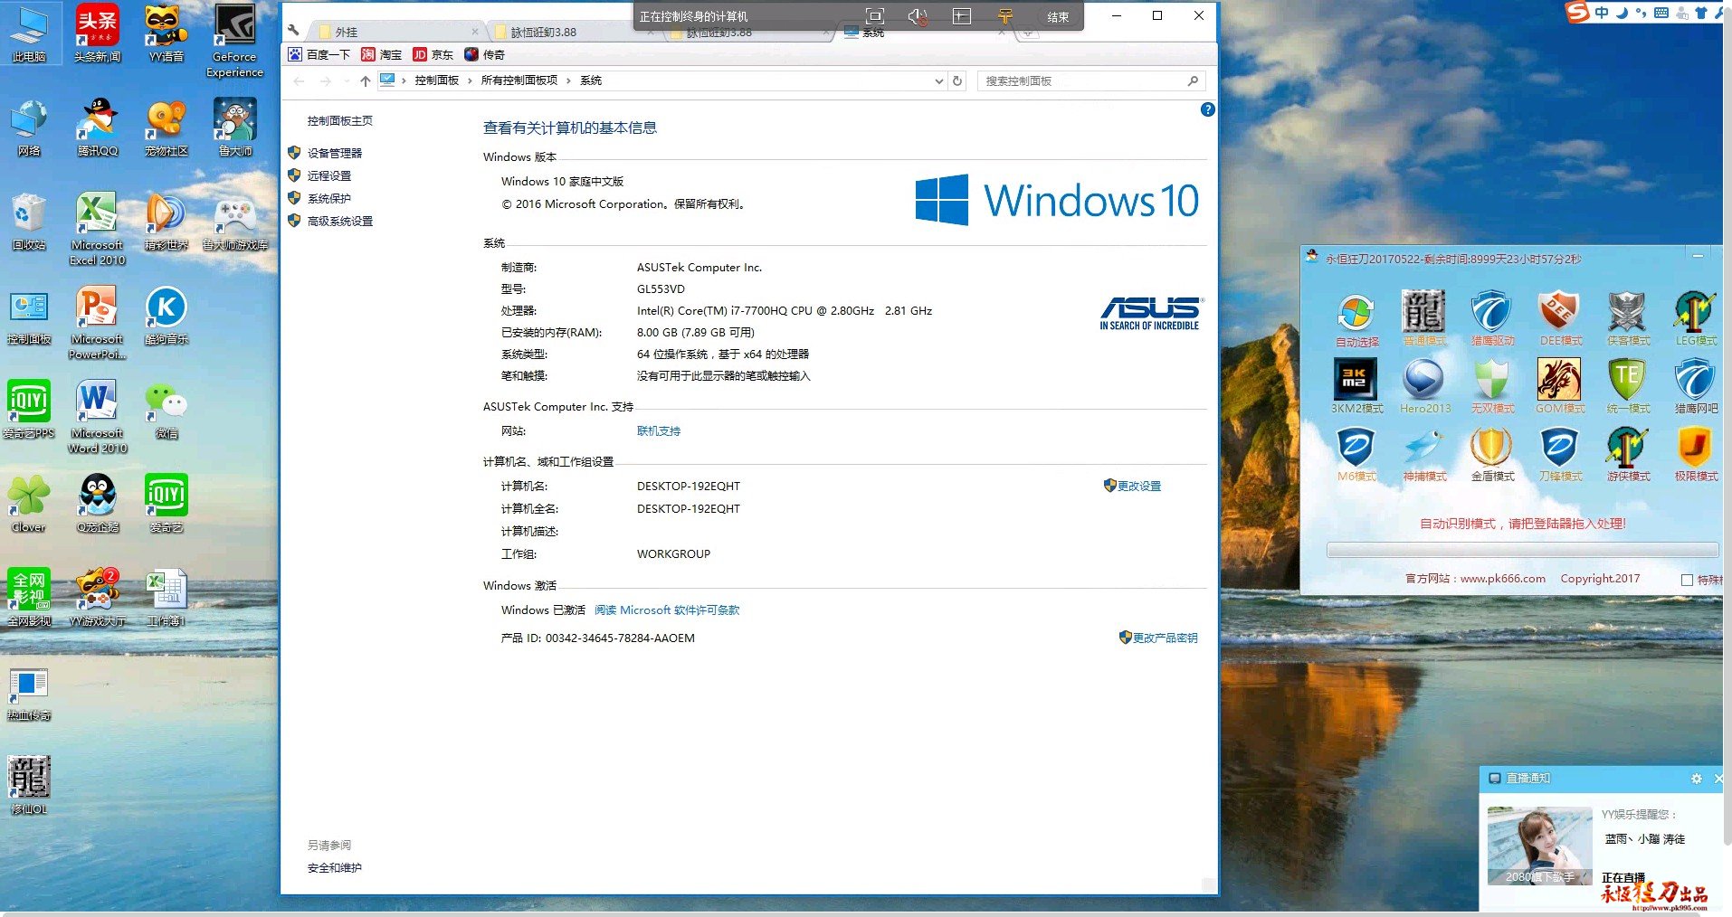This screenshot has height=917, width=1732.
Task: Open the 腾讯QQ desktop icon
Action: 98,128
